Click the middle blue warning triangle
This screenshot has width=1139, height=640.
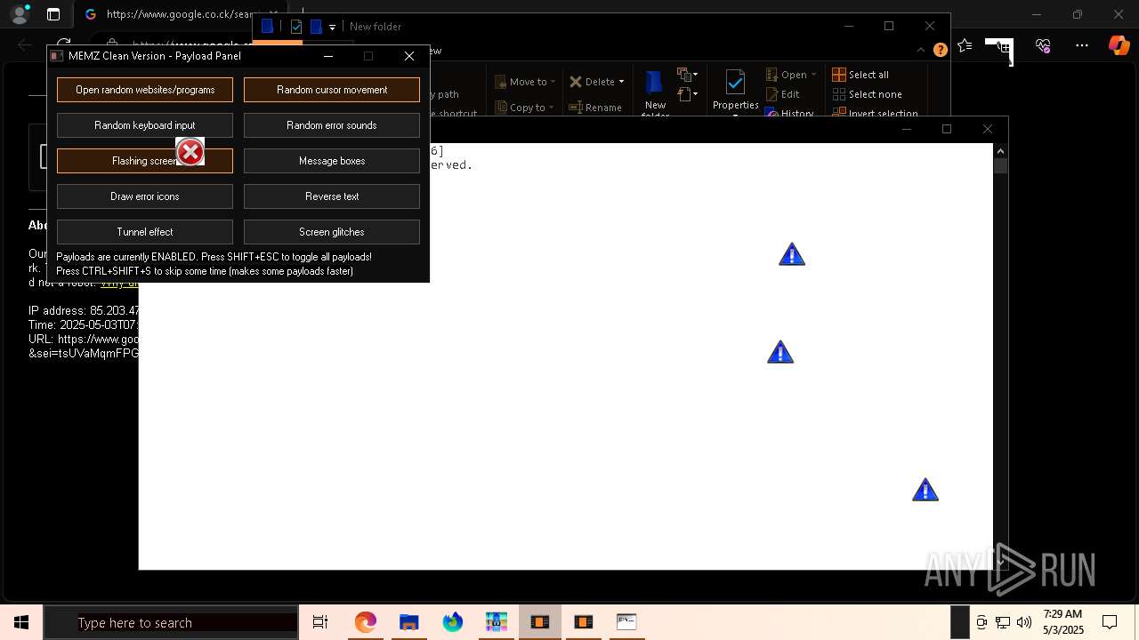click(x=780, y=353)
